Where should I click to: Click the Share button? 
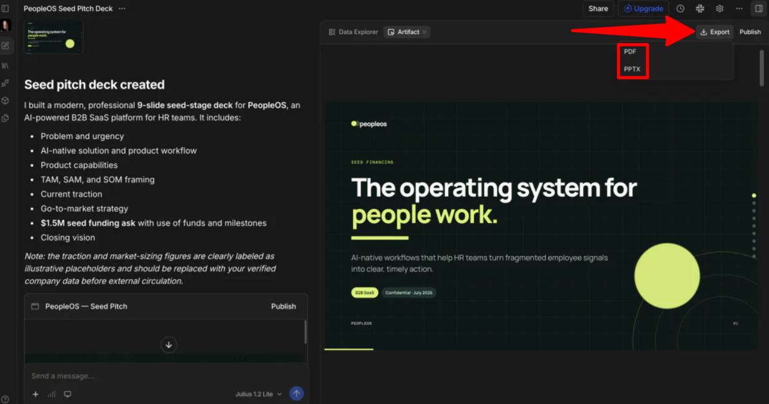(598, 8)
